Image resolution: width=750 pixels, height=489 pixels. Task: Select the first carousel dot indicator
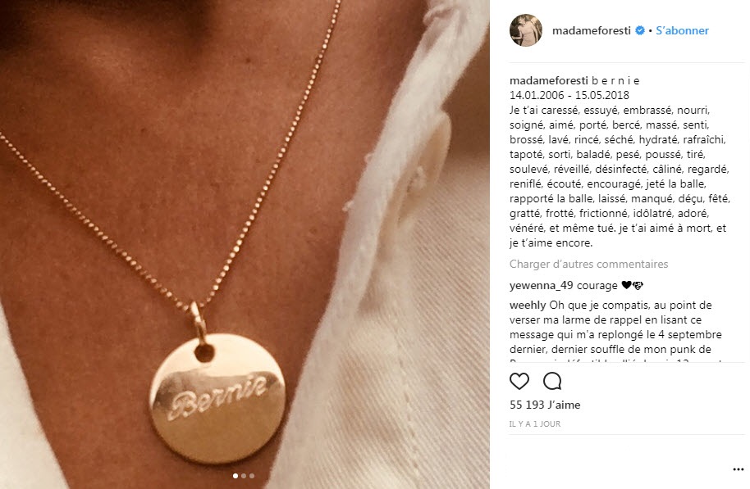coord(235,476)
